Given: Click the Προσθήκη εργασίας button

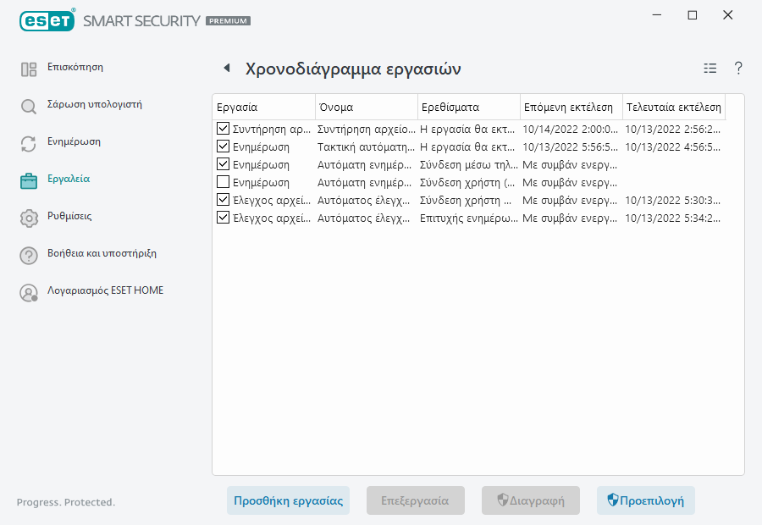Looking at the screenshot, I should coord(288,500).
